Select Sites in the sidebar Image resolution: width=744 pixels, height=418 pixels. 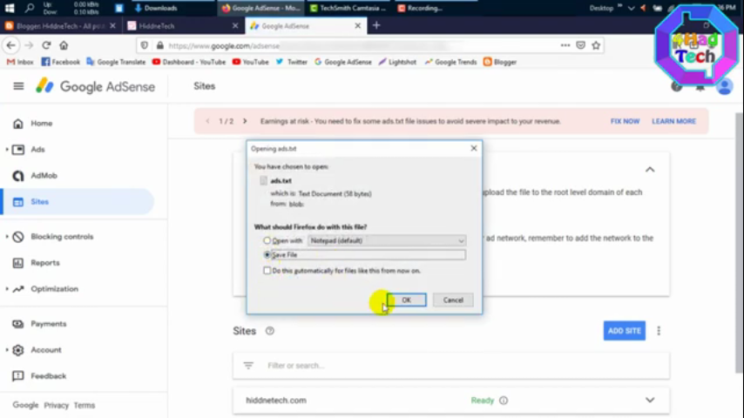coord(78,202)
